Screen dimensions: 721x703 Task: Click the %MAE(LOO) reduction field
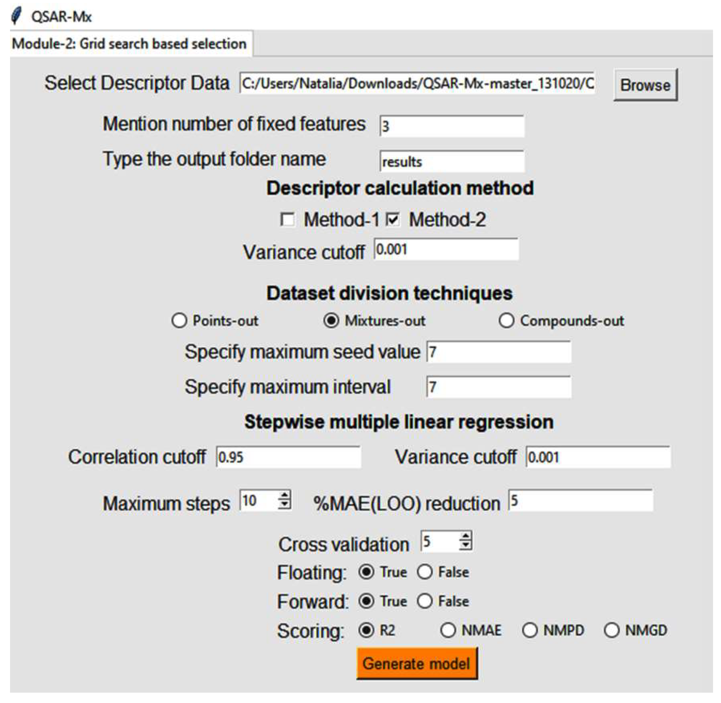tap(580, 501)
